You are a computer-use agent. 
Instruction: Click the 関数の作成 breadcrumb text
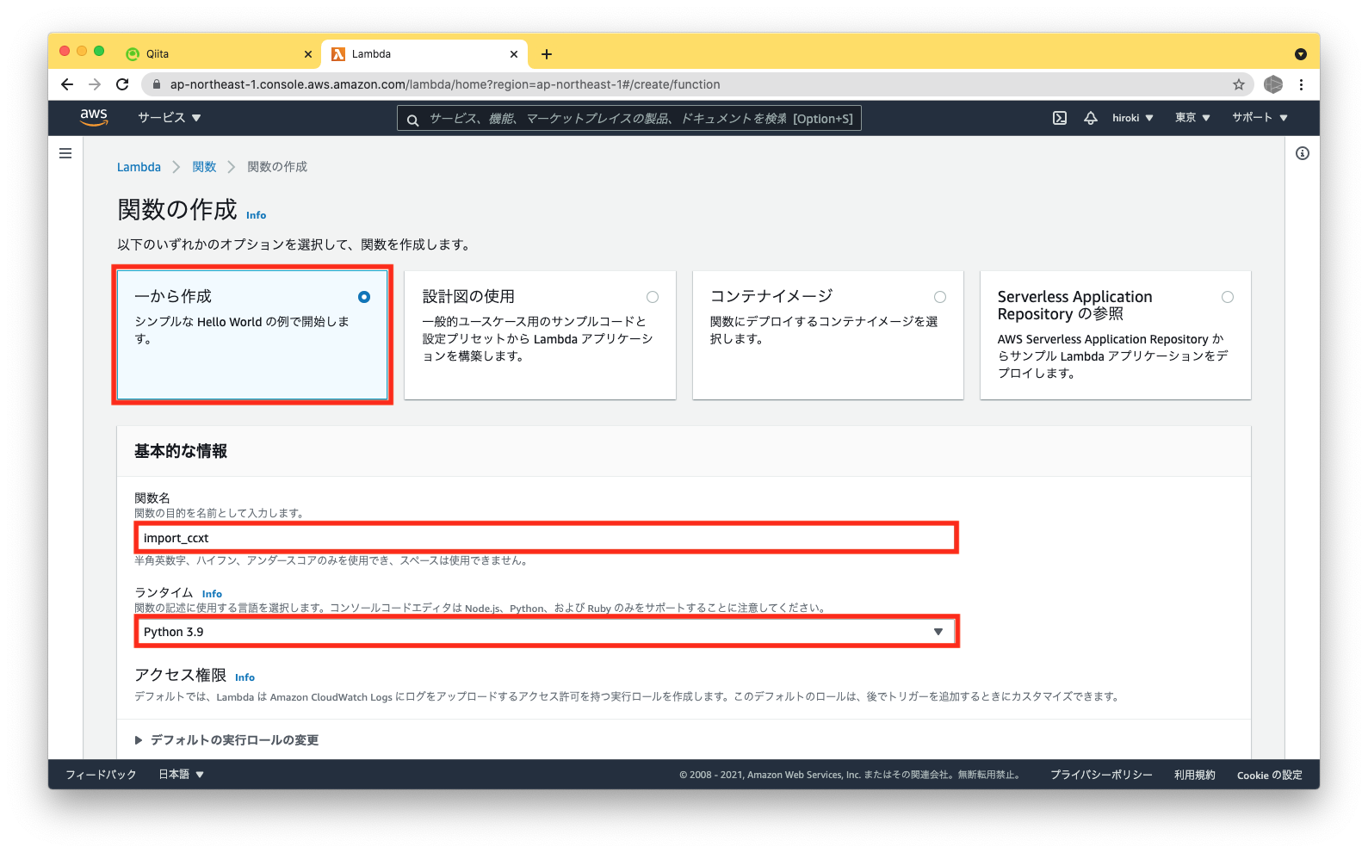[x=277, y=167]
